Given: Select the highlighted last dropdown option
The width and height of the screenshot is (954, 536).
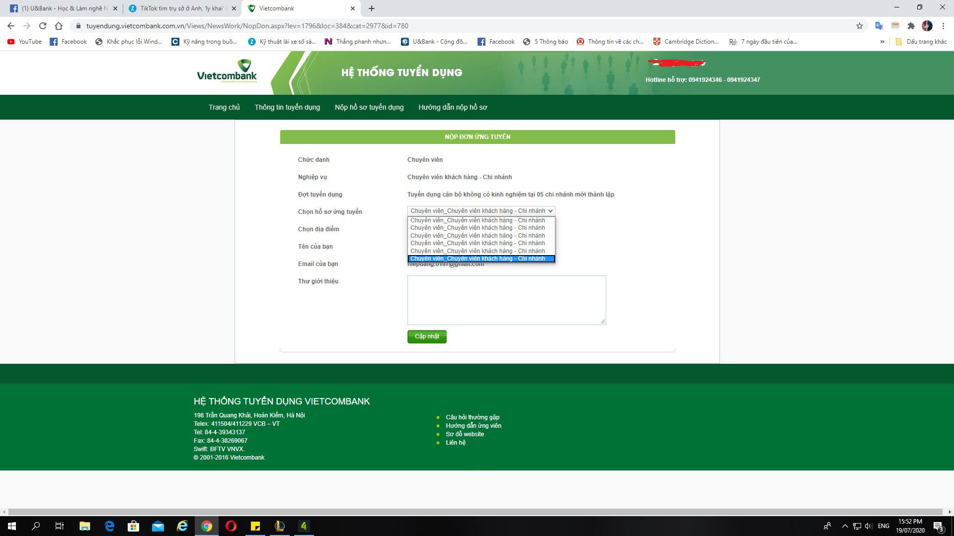Looking at the screenshot, I should pos(481,259).
